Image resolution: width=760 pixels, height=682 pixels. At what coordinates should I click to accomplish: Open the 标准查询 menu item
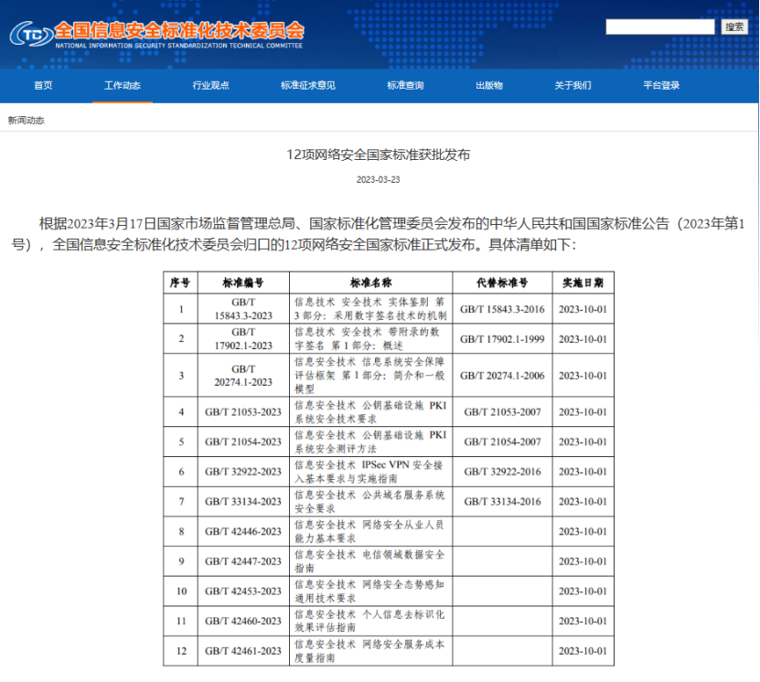click(406, 85)
